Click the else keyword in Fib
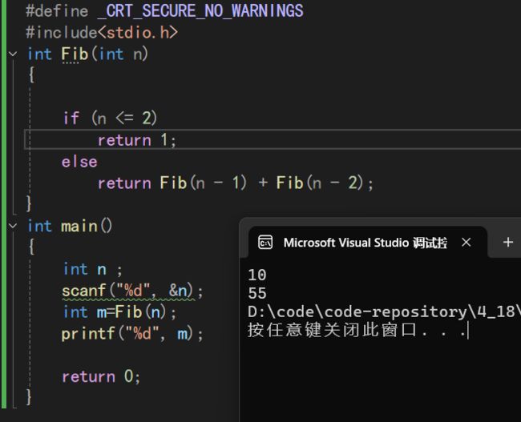The width and height of the screenshot is (521, 422). pyautogui.click(x=79, y=162)
